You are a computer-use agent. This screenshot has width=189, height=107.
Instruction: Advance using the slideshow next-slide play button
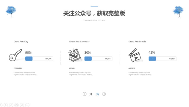click(6, 105)
